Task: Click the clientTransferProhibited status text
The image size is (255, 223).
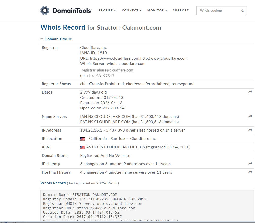Action: pyautogui.click(x=102, y=84)
